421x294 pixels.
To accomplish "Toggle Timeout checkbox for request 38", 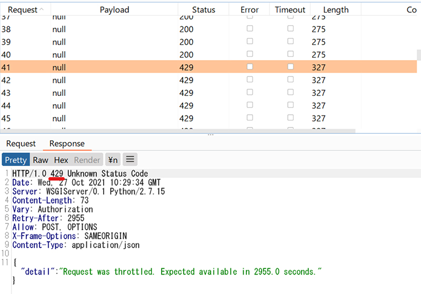I will pyautogui.click(x=290, y=28).
